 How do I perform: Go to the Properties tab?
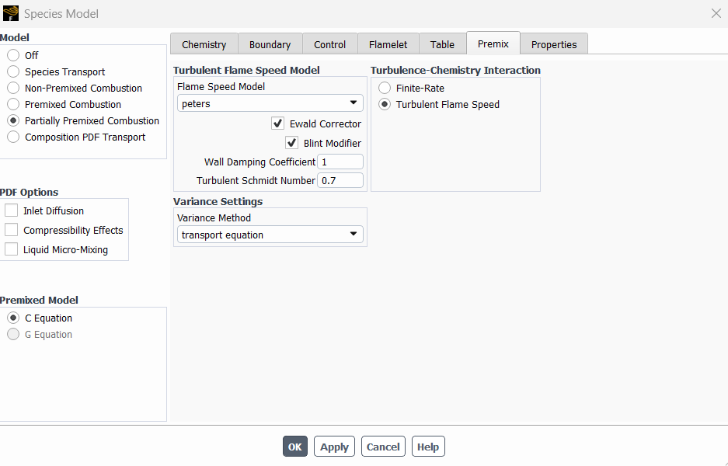(553, 44)
